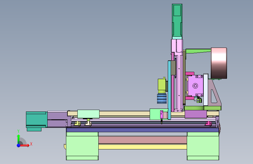Click the green Y label of the triad
Viewport: 253px width, 164px height.
18,131
